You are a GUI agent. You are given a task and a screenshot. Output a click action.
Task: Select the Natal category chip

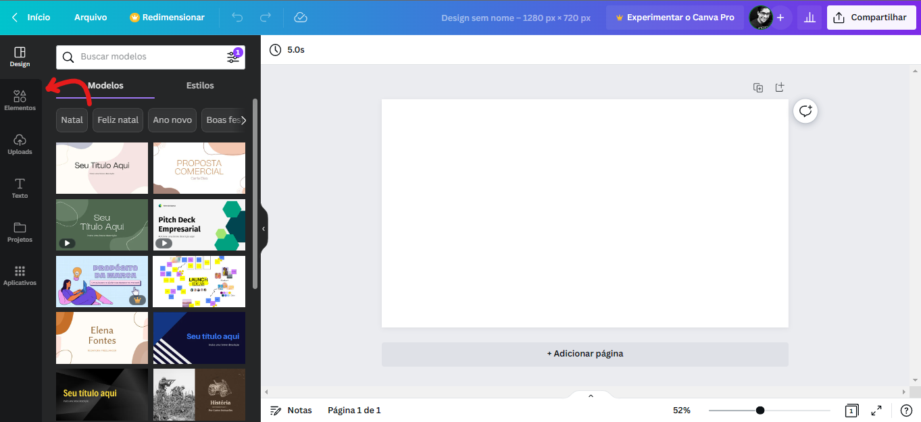[x=72, y=120]
